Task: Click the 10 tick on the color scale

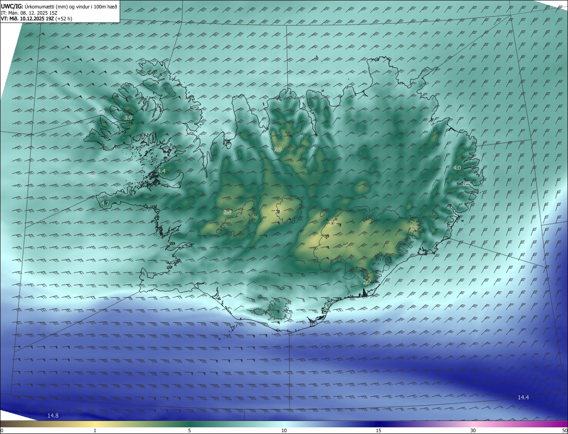Action: [x=284, y=430]
